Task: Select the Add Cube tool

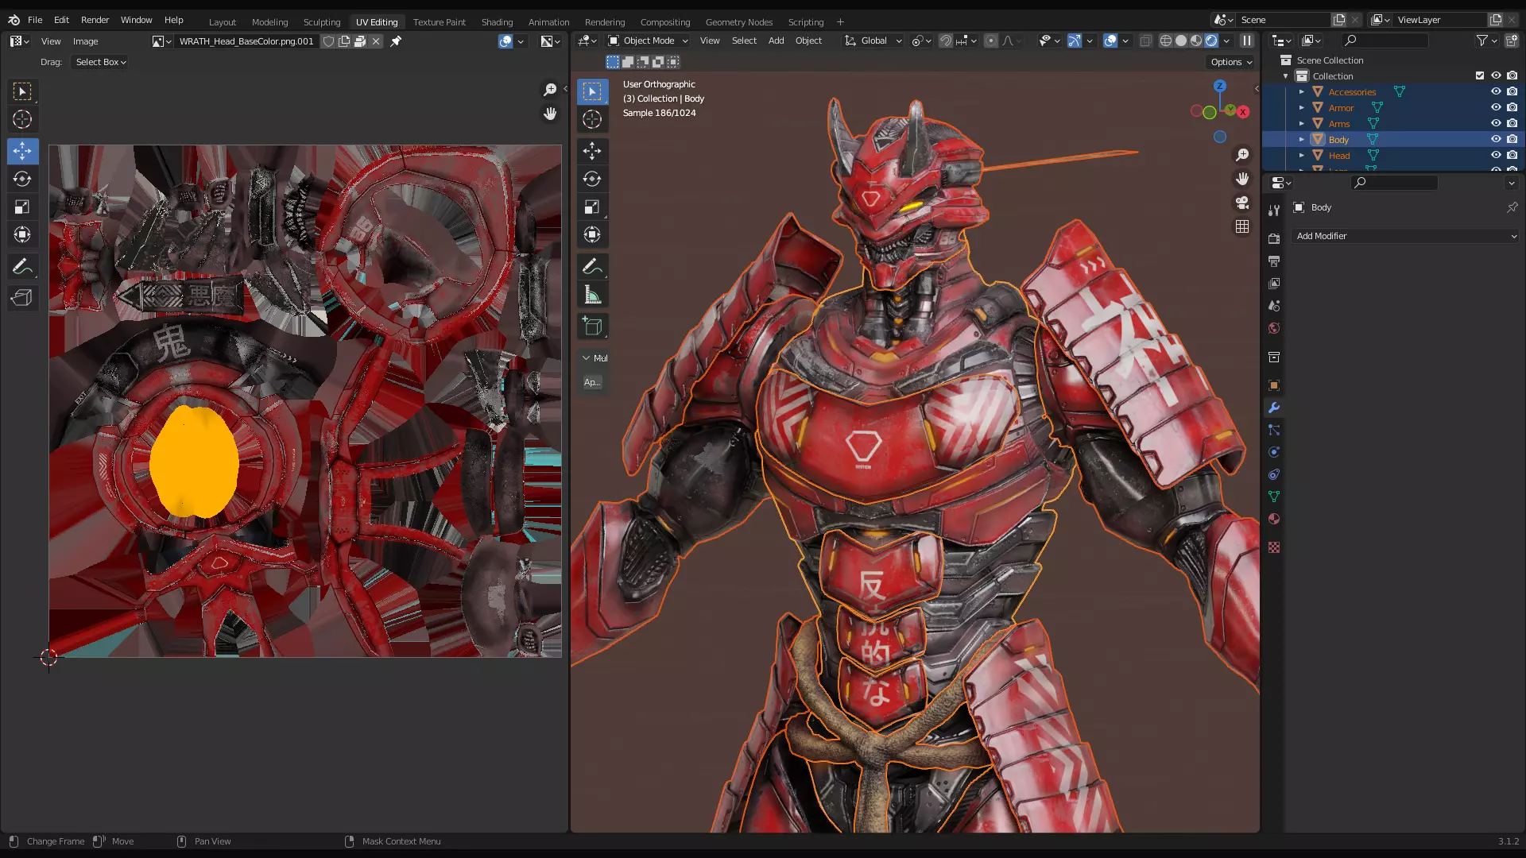Action: [592, 326]
